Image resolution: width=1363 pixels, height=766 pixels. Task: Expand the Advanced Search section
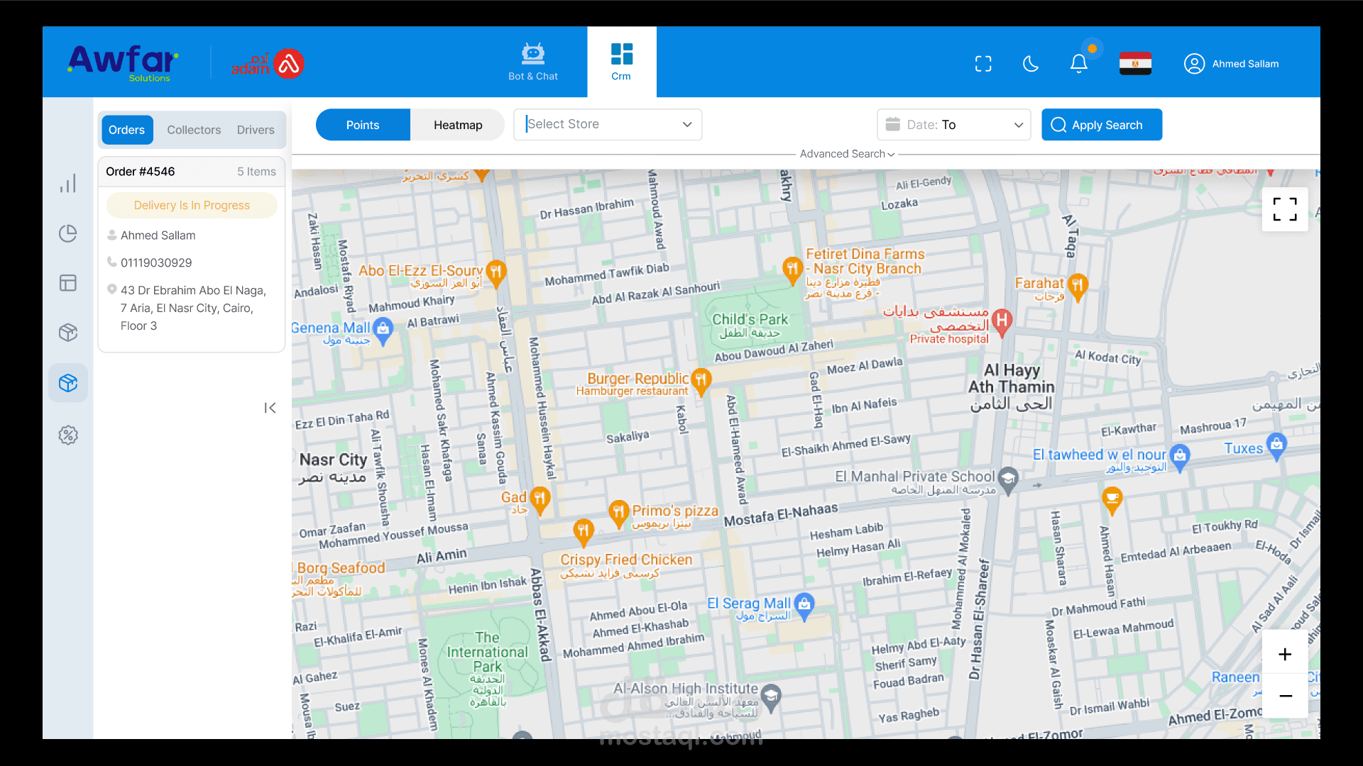coord(847,154)
